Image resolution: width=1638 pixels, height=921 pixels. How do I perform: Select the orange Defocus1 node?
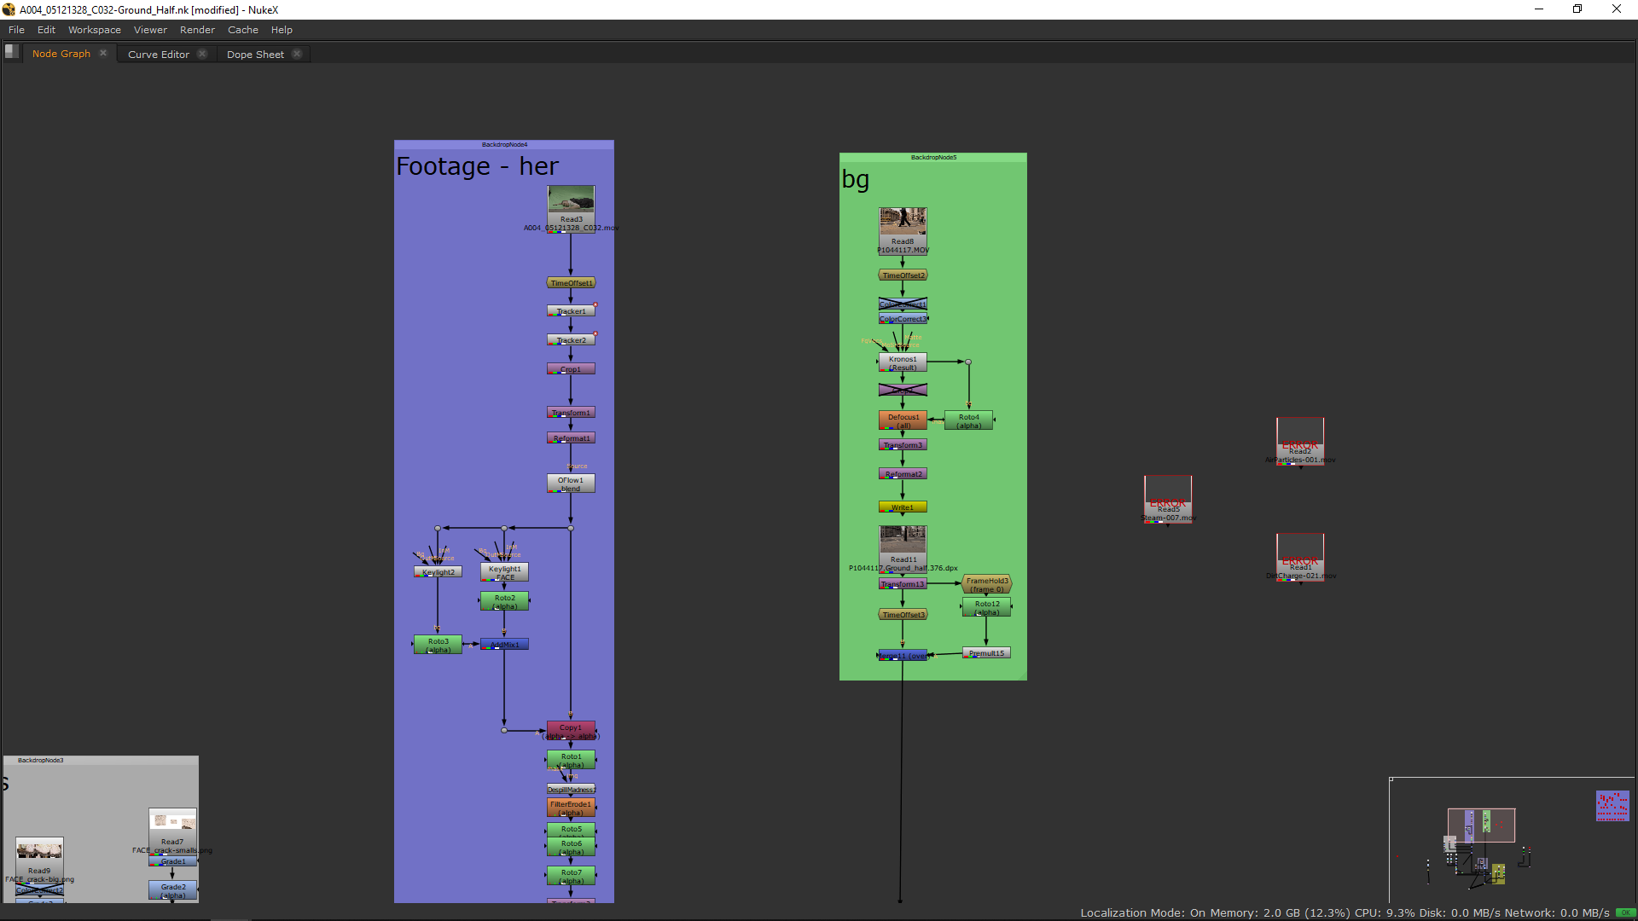[903, 420]
